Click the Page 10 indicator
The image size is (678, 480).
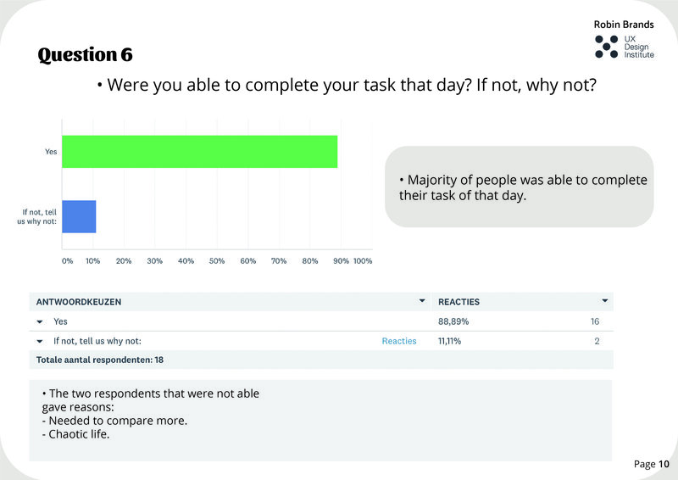[652, 464]
